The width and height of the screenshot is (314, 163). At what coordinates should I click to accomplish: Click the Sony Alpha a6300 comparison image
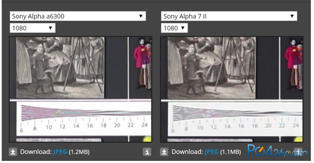pos(80,89)
